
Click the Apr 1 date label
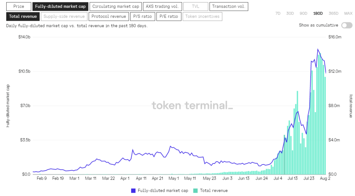(x=125, y=179)
